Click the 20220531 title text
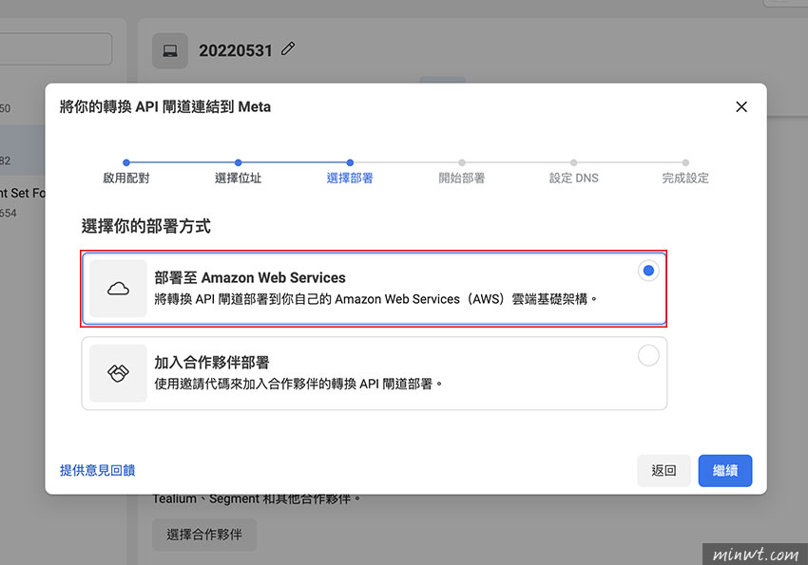This screenshot has height=565, width=808. click(236, 50)
